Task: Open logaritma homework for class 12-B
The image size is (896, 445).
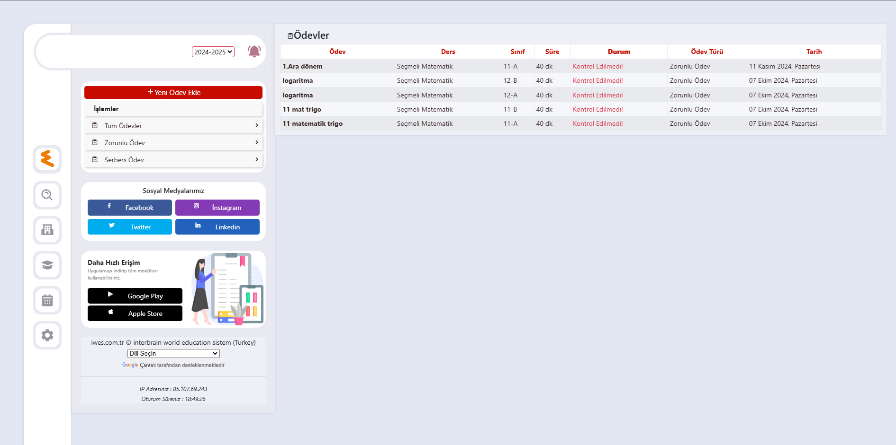Action: coord(581,80)
